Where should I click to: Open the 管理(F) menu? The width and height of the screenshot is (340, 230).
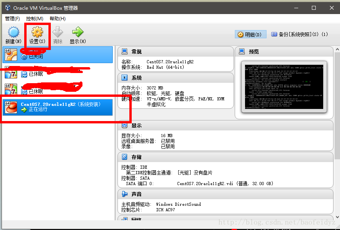[13, 19]
